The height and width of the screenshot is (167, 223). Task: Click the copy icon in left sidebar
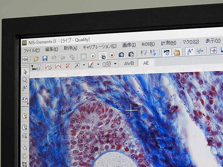pyautogui.click(x=25, y=147)
